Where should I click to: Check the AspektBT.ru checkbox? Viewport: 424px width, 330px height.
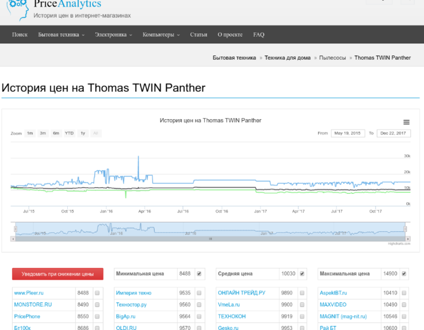pyautogui.click(x=404, y=293)
